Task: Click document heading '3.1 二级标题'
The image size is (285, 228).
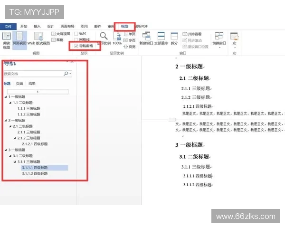Action: point(195,157)
